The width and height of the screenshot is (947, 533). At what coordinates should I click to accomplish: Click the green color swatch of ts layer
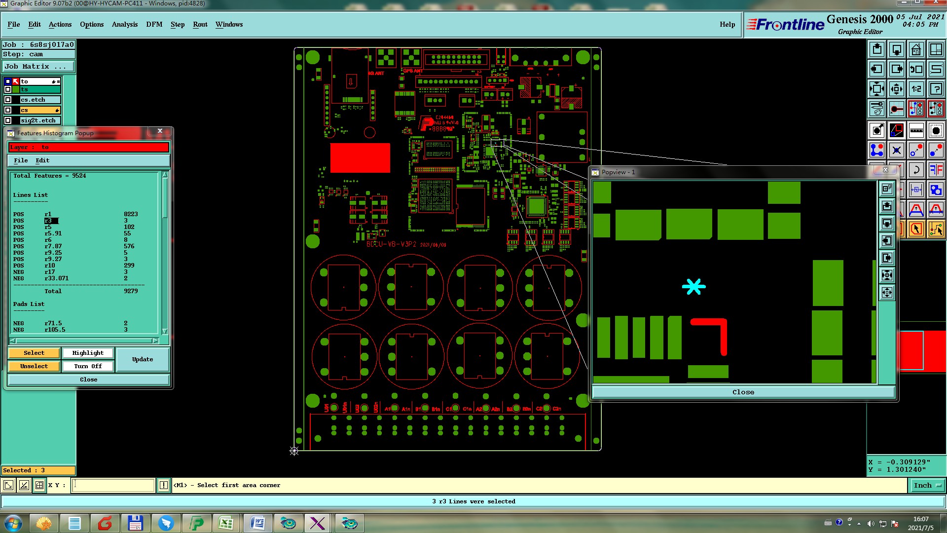[16, 89]
